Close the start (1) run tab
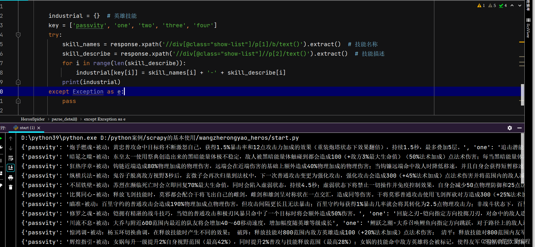 point(39,128)
